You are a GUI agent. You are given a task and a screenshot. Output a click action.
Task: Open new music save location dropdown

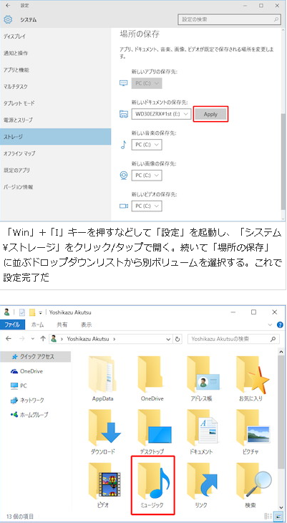click(147, 145)
